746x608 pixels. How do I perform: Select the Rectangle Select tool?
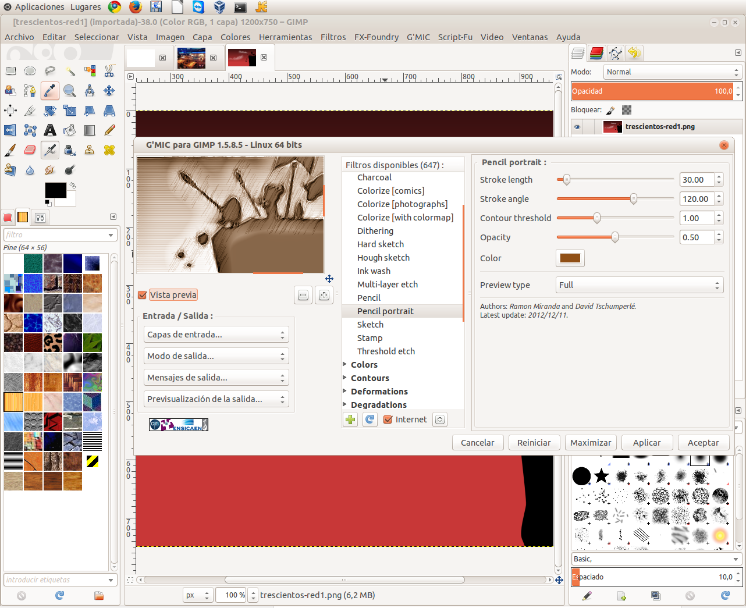(10, 71)
